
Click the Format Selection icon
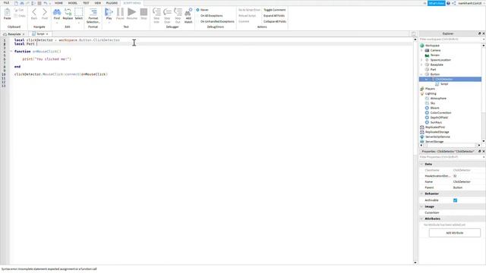(x=93, y=12)
